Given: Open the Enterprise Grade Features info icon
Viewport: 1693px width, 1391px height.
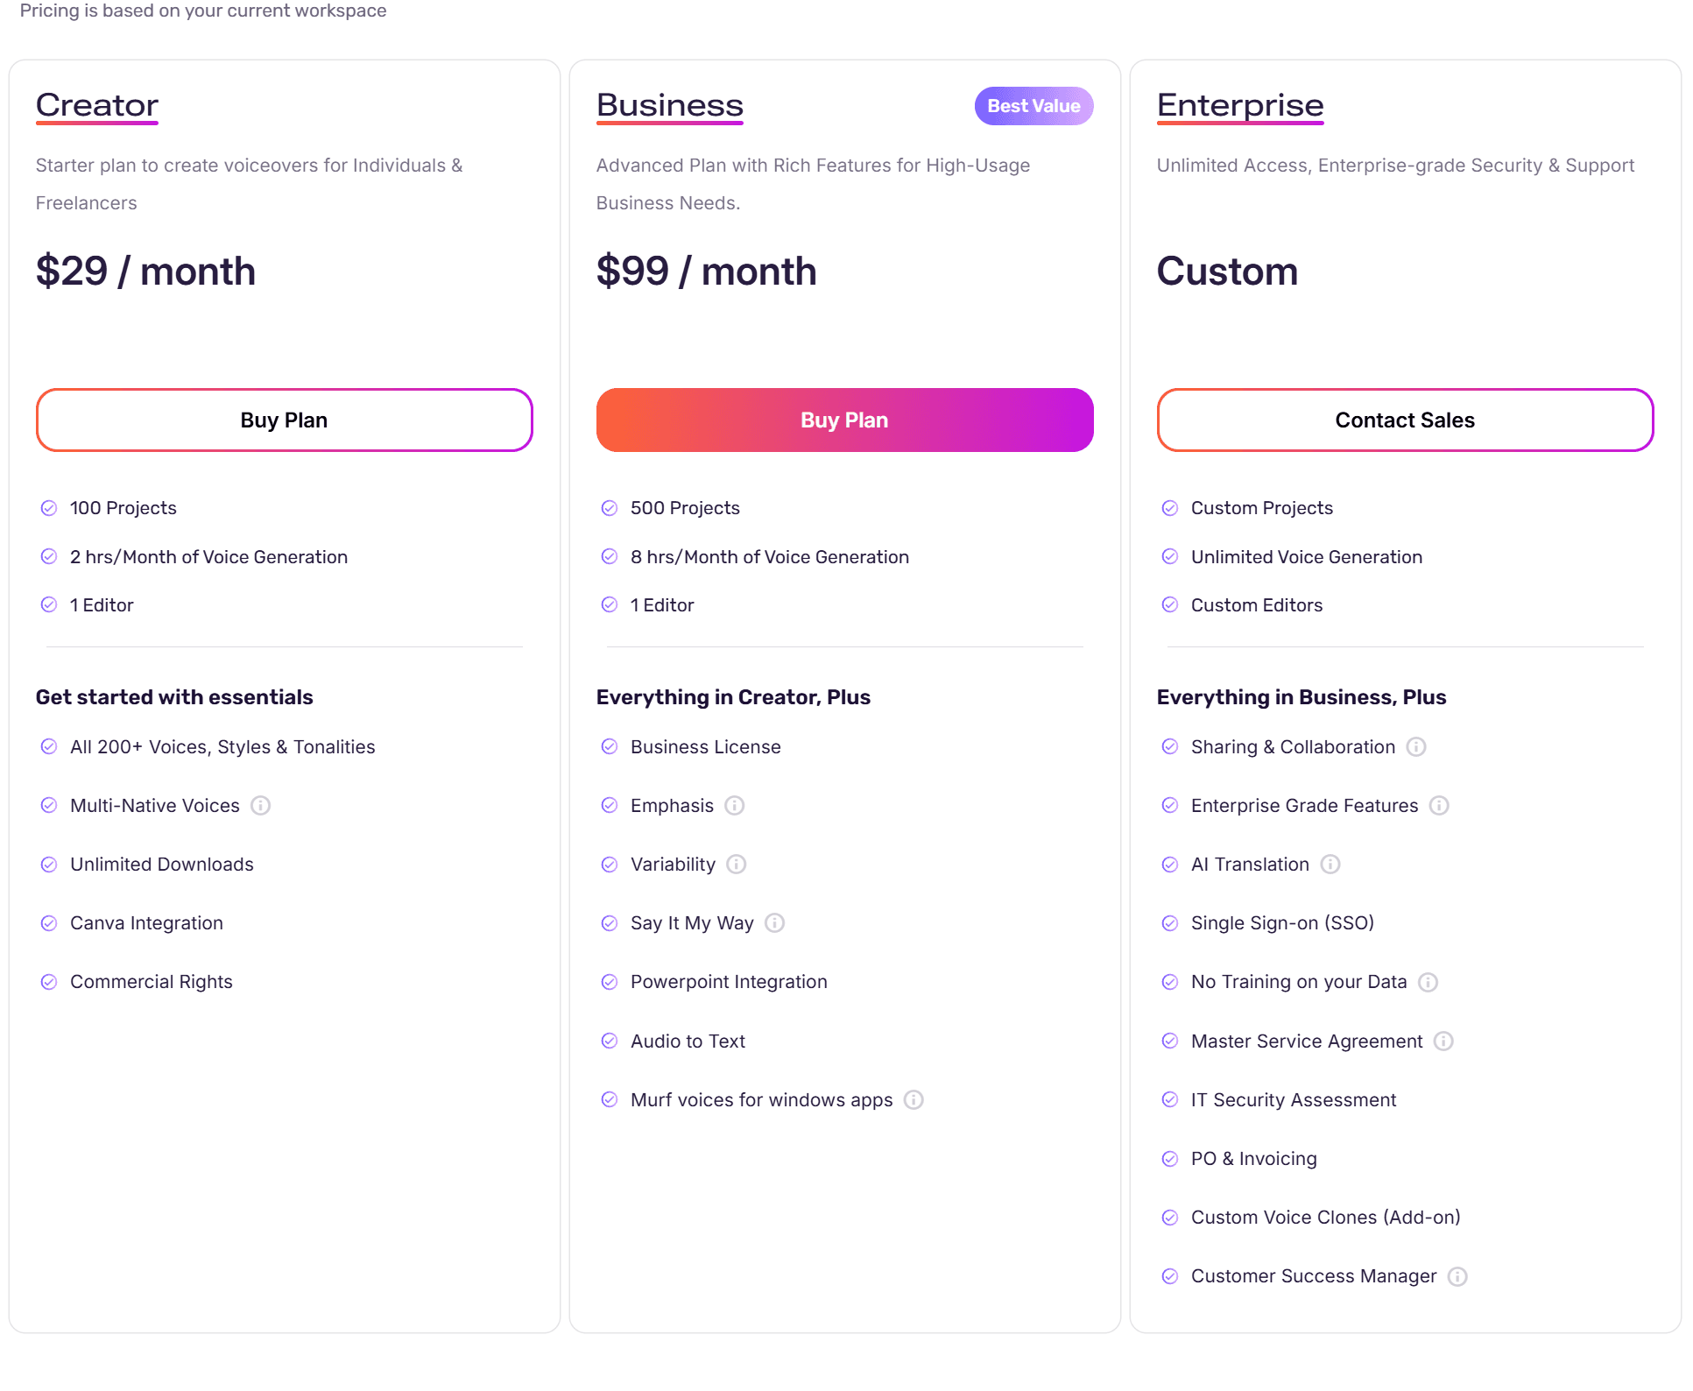Looking at the screenshot, I should pyautogui.click(x=1439, y=805).
